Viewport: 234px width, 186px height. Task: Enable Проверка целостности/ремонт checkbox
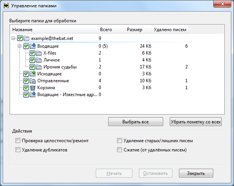(18, 141)
